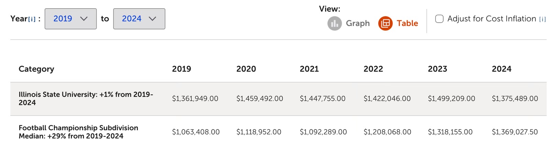
Task: Click the Year info [i] icon
Action: coord(32,19)
